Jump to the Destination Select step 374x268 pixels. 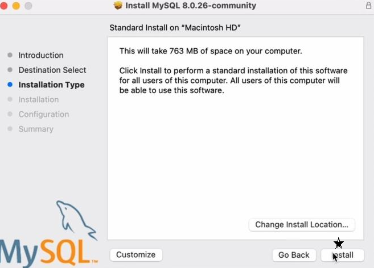click(52, 70)
